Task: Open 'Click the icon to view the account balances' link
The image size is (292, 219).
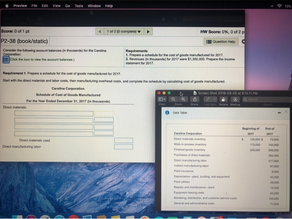Action: (42, 60)
